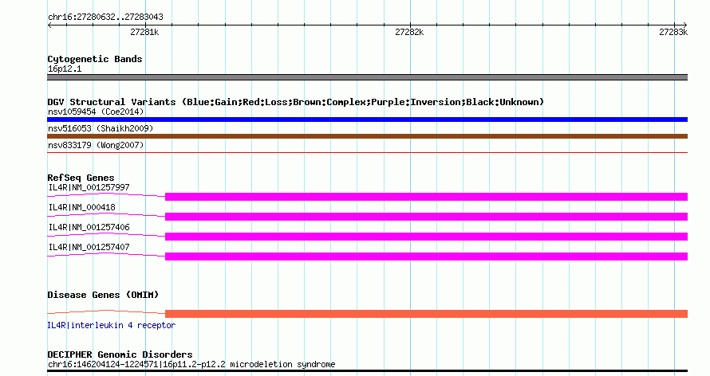710x376 pixels.
Task: Select the RefSeq Genes track title
Action: point(81,178)
